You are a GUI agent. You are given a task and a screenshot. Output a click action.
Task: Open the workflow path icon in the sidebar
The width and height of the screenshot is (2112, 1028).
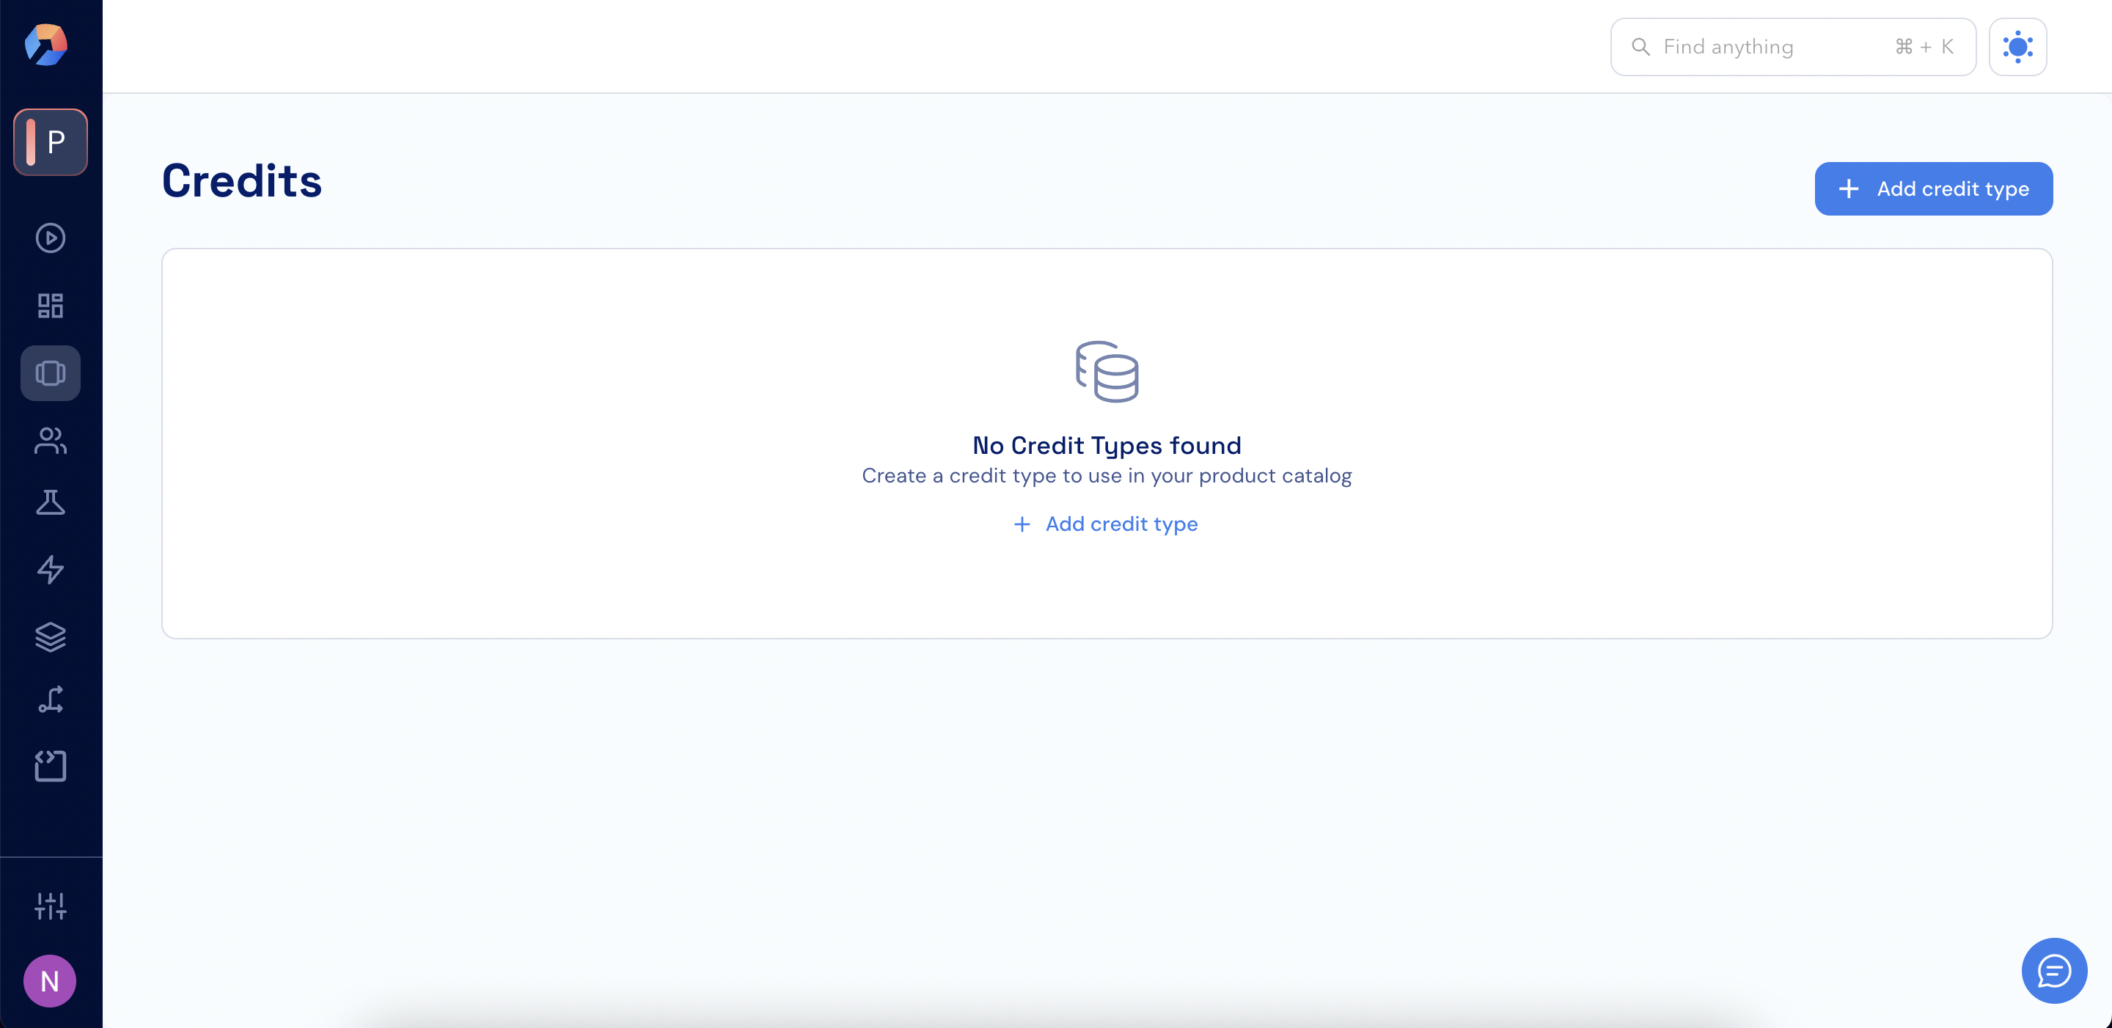[51, 700]
